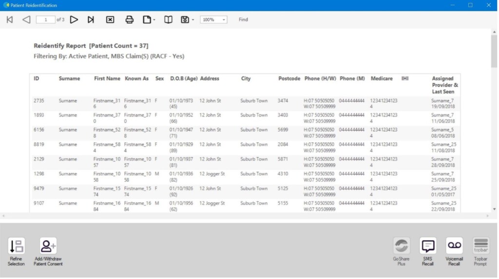Open Refine Selection
Screen dimensions: 499x279
point(16,251)
